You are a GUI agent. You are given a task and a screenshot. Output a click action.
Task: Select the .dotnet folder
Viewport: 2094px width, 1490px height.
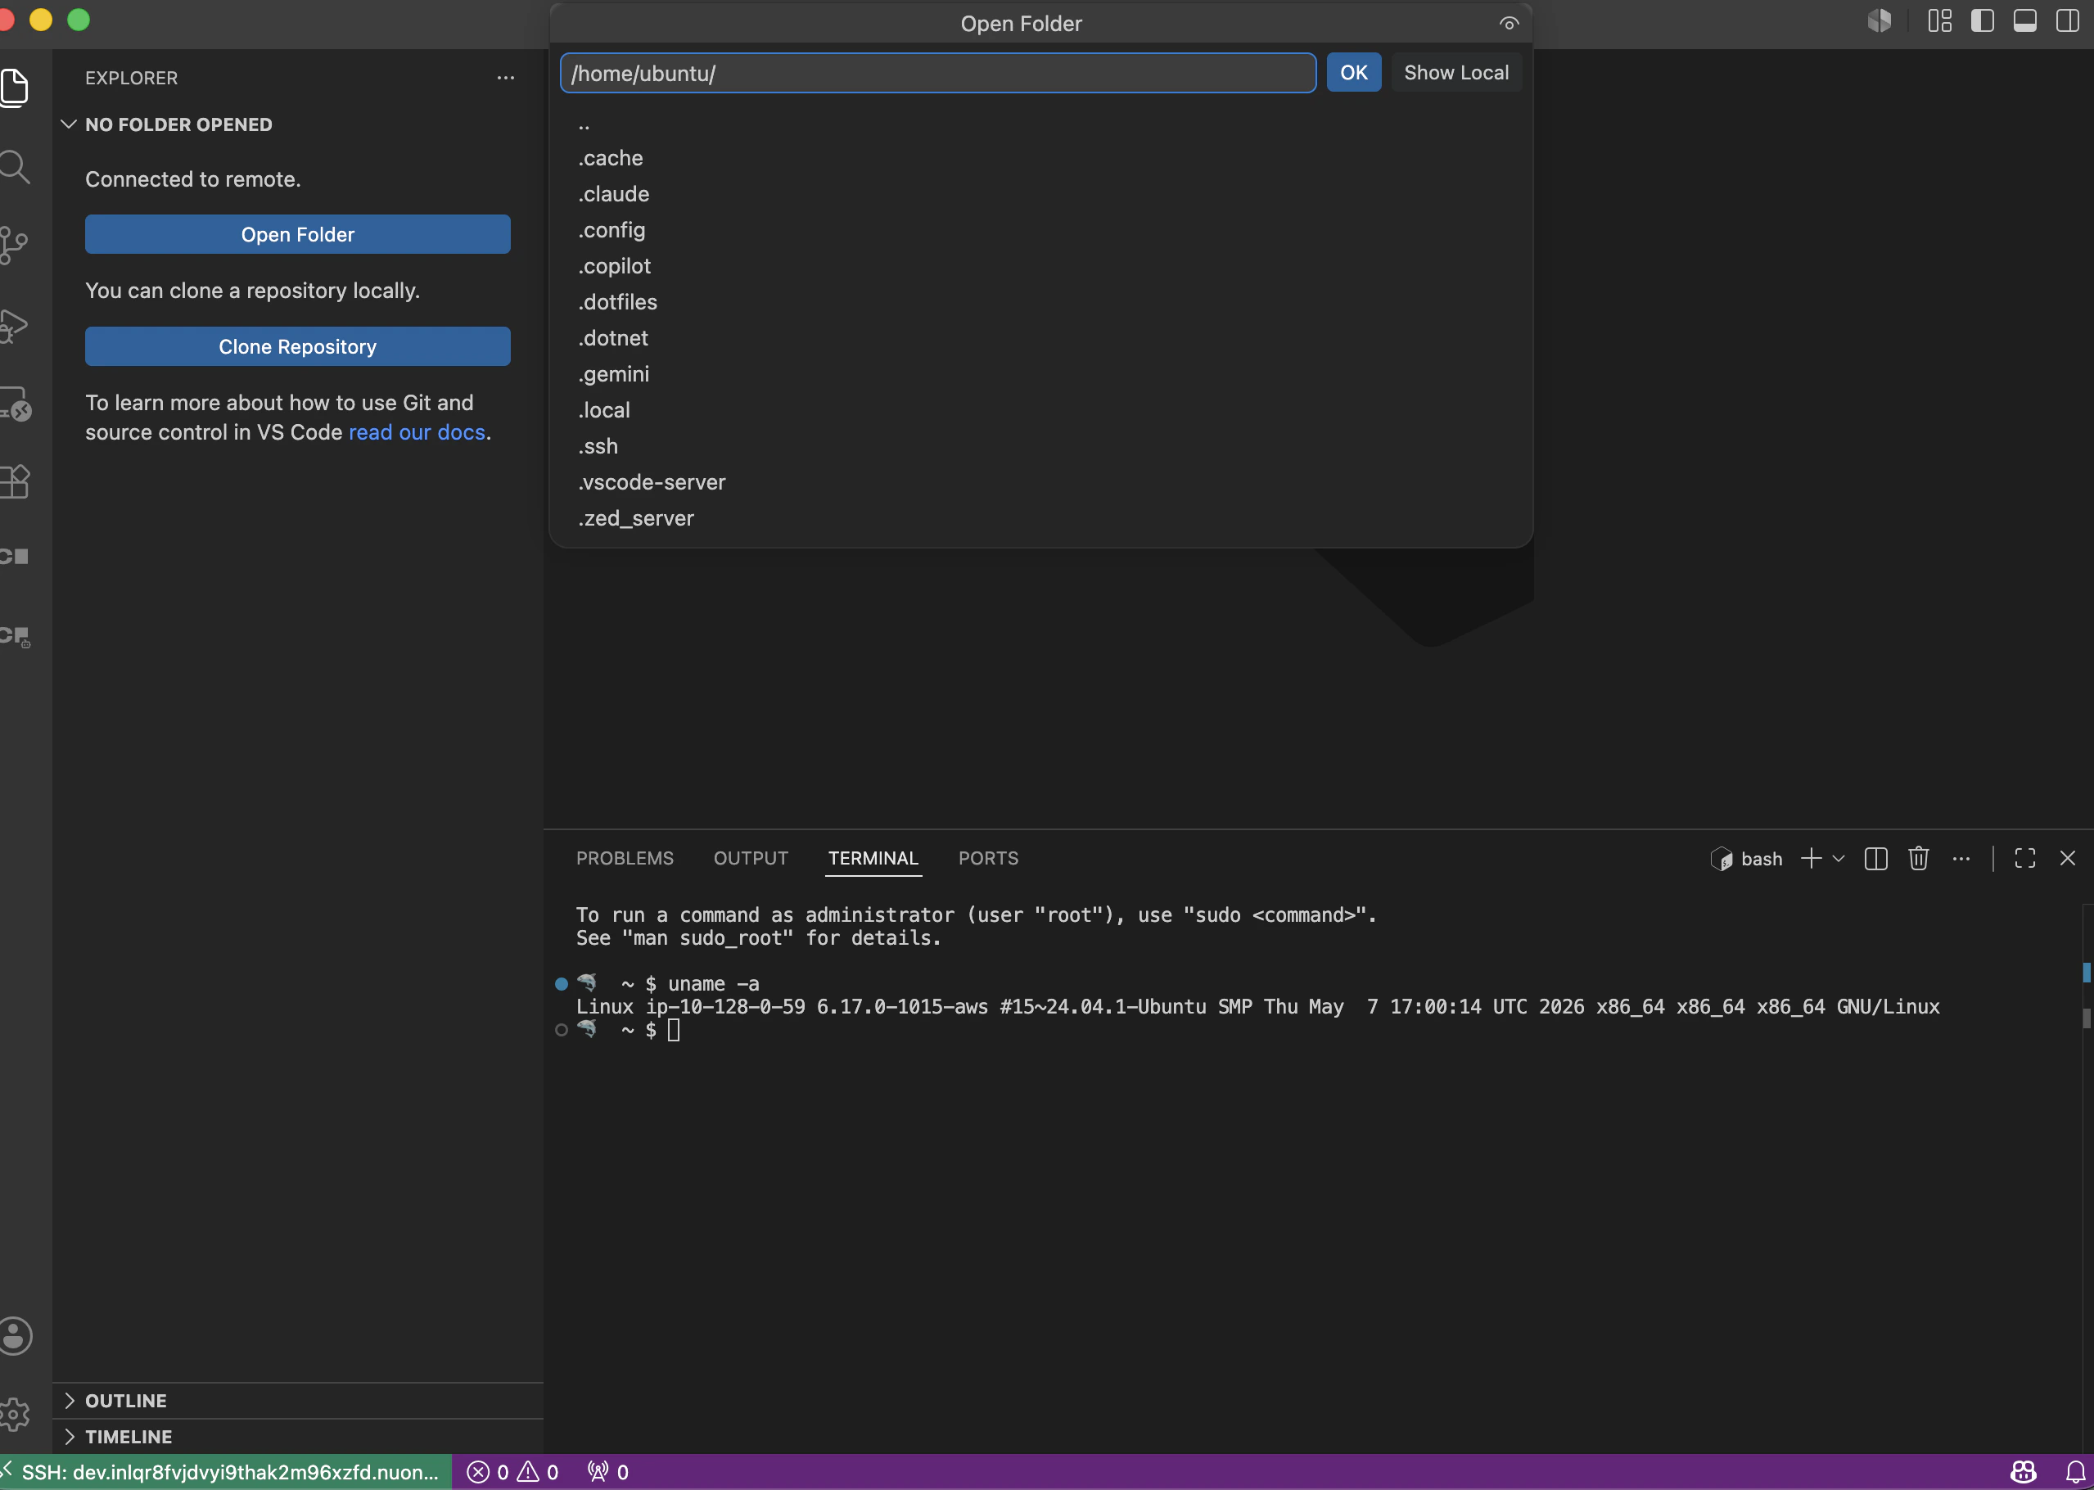click(x=1041, y=339)
